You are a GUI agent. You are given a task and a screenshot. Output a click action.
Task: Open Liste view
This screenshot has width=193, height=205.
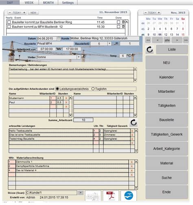coord(172,49)
